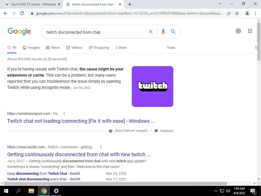Open Getting continuously disconnected reddit result
Viewport: 261px width, 196px height.
click(79, 154)
